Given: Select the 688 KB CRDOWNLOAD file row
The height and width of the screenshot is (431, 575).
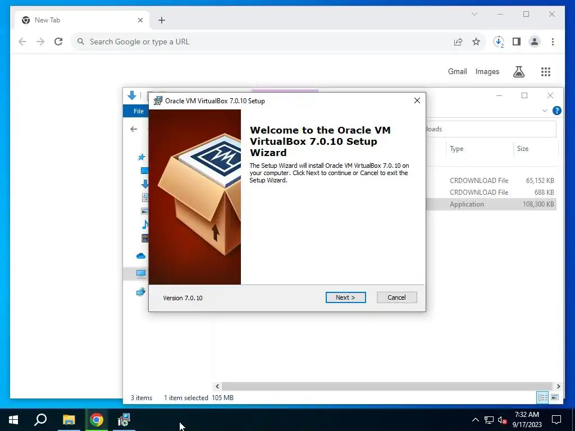Looking at the screenshot, I should pyautogui.click(x=491, y=192).
